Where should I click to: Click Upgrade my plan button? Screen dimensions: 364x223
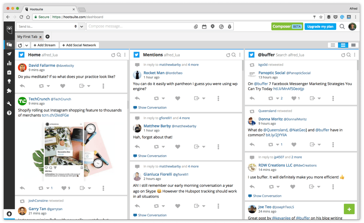pyautogui.click(x=320, y=27)
